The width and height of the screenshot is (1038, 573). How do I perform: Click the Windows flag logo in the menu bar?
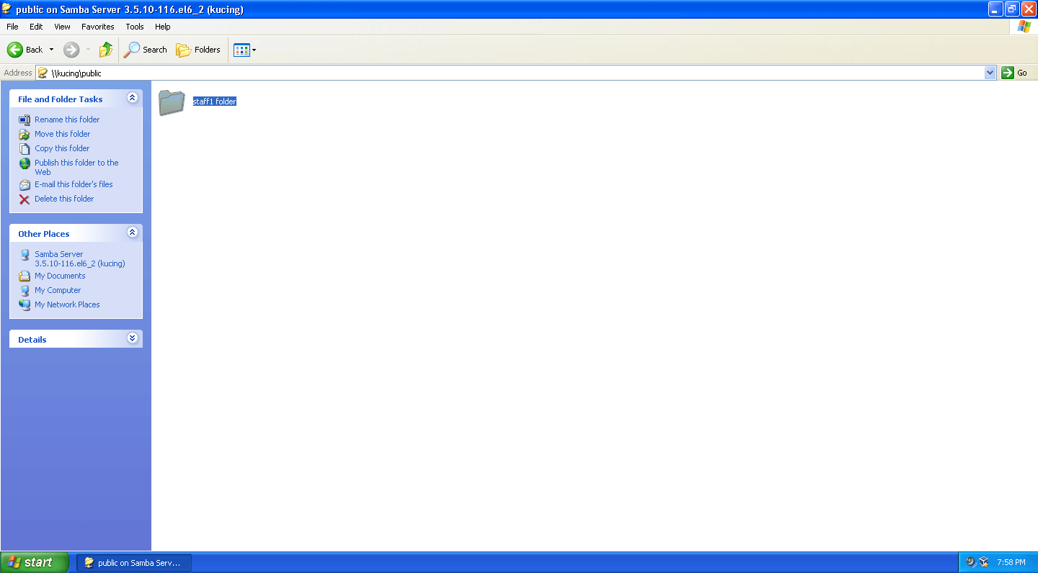point(1024,27)
